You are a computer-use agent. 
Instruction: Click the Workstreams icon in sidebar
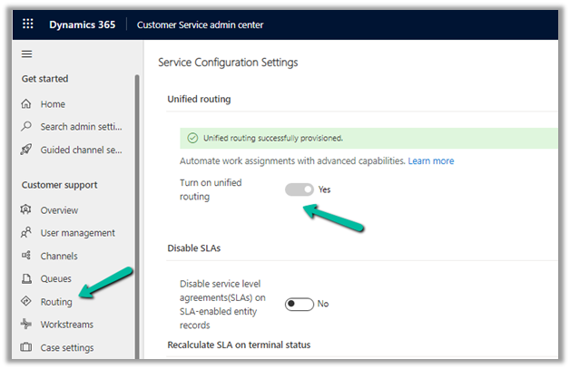tap(26, 325)
